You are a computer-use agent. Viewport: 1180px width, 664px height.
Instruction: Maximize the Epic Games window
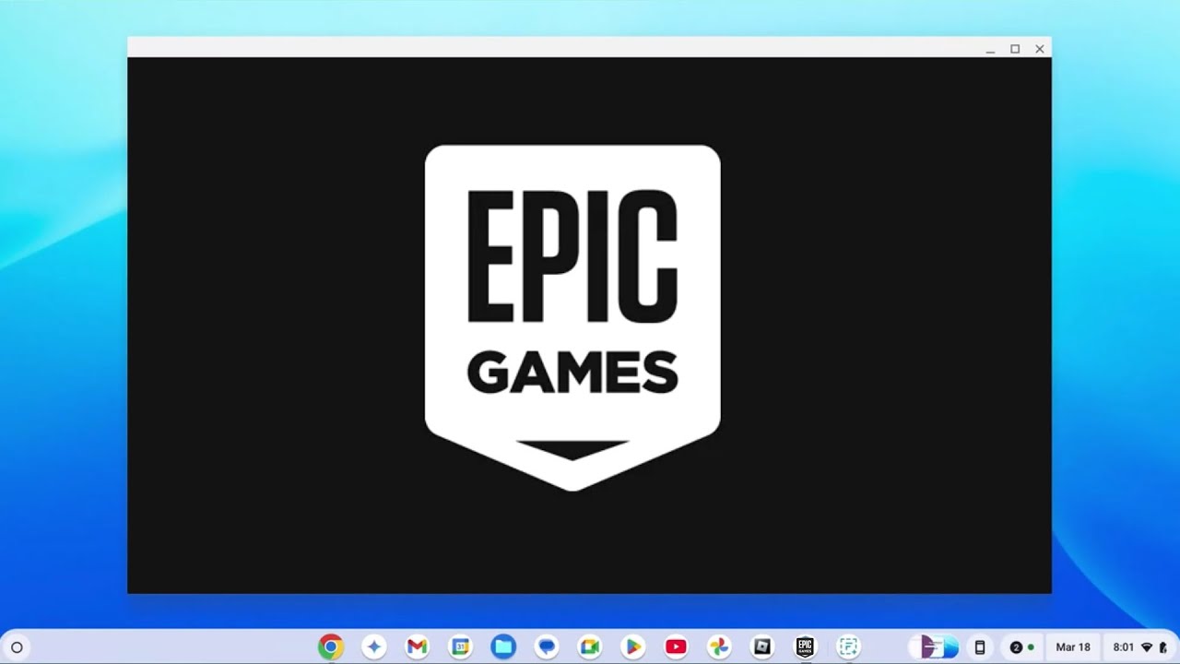1015,49
